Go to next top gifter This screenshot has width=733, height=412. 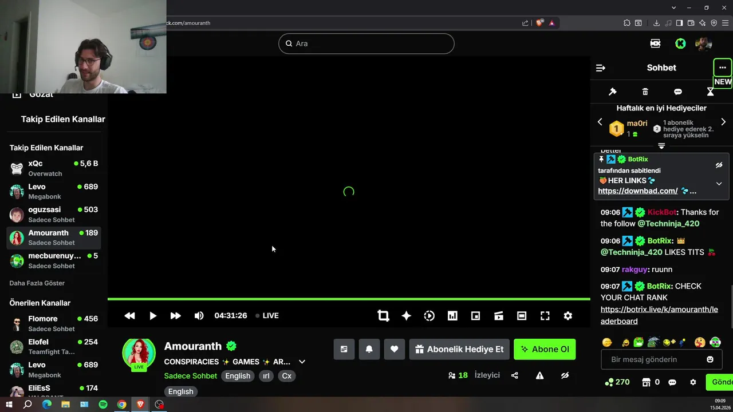pos(723,122)
